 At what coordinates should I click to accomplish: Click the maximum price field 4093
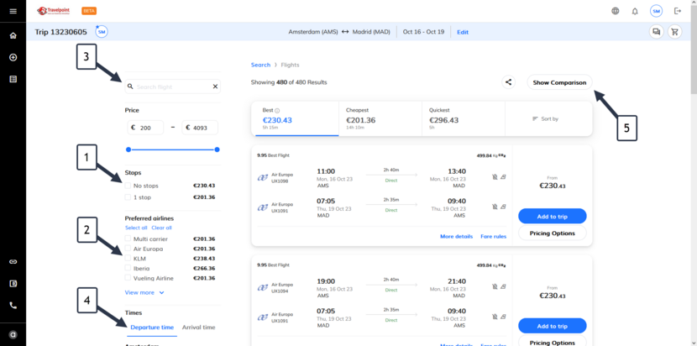pyautogui.click(x=200, y=128)
